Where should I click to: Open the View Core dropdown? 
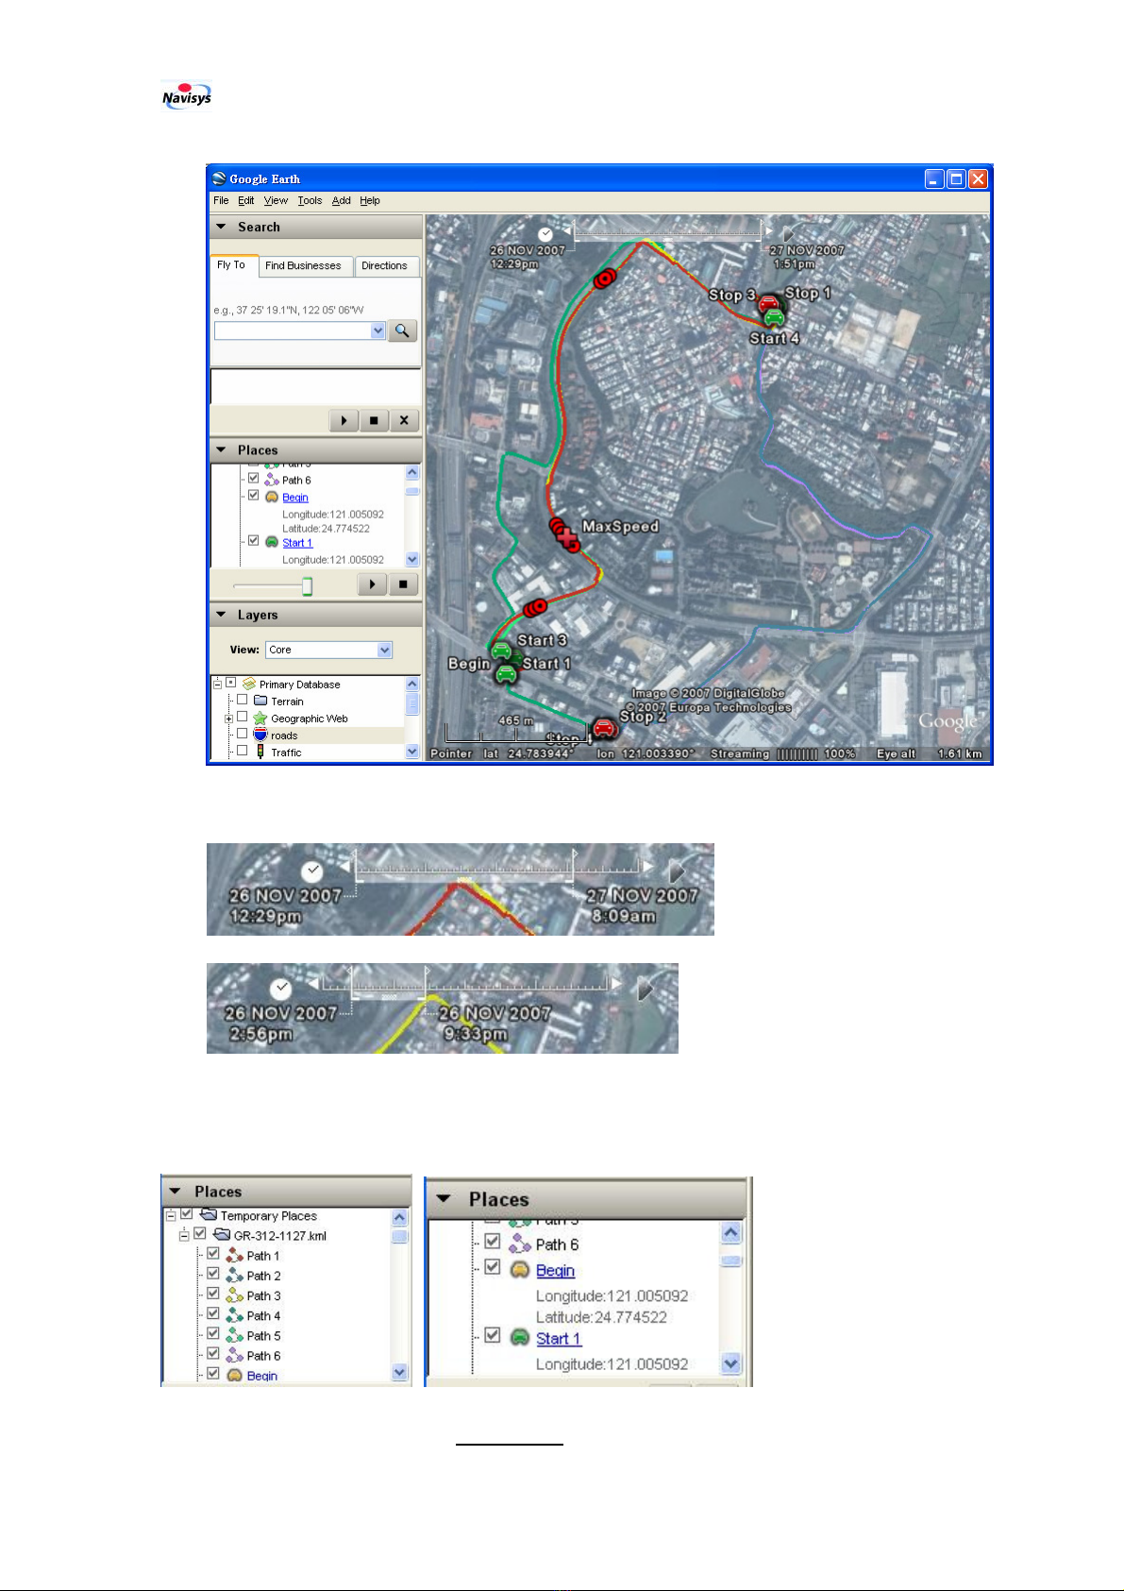[384, 650]
